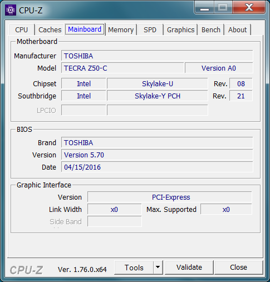
Task: Click the BIOS date 04/15/2016
Action: pyautogui.click(x=157, y=167)
